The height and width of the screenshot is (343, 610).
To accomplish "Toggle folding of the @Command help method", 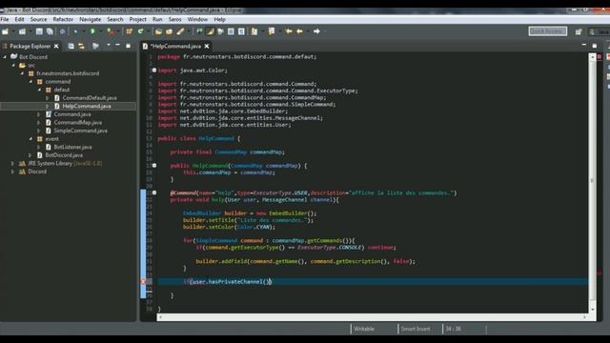I will pyautogui.click(x=154, y=192).
